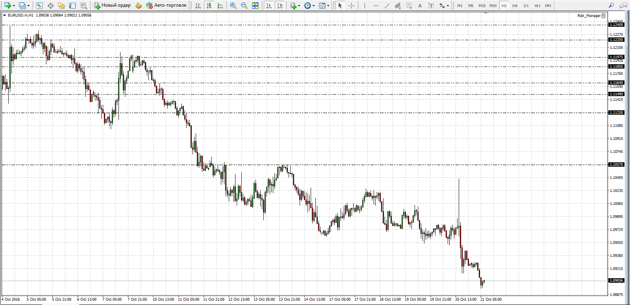This screenshot has height=305, width=630.
Task: Switch chart to line chart style
Action: pos(220,6)
